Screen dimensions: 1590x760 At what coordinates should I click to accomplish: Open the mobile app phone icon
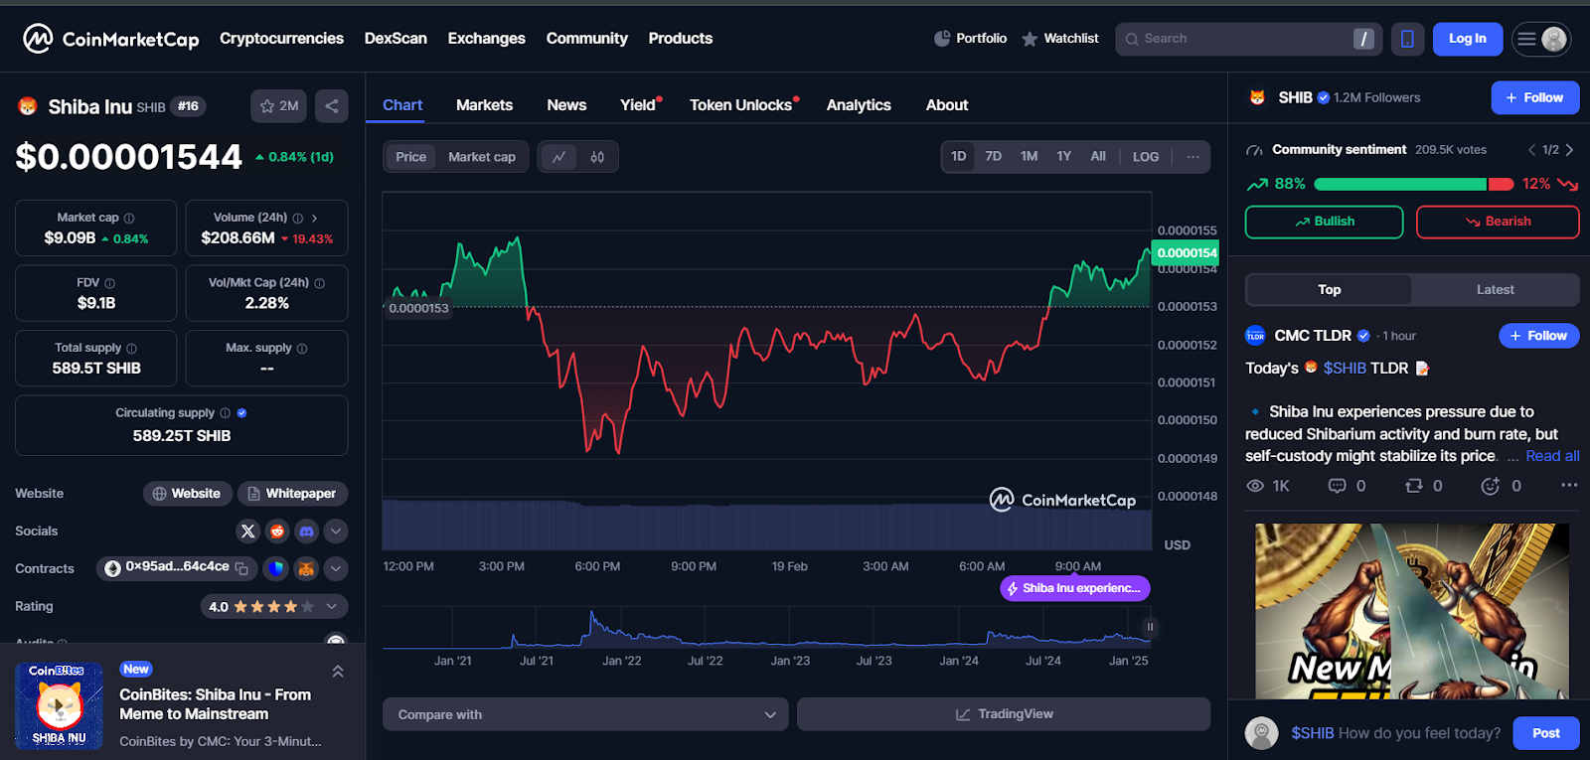(1407, 39)
